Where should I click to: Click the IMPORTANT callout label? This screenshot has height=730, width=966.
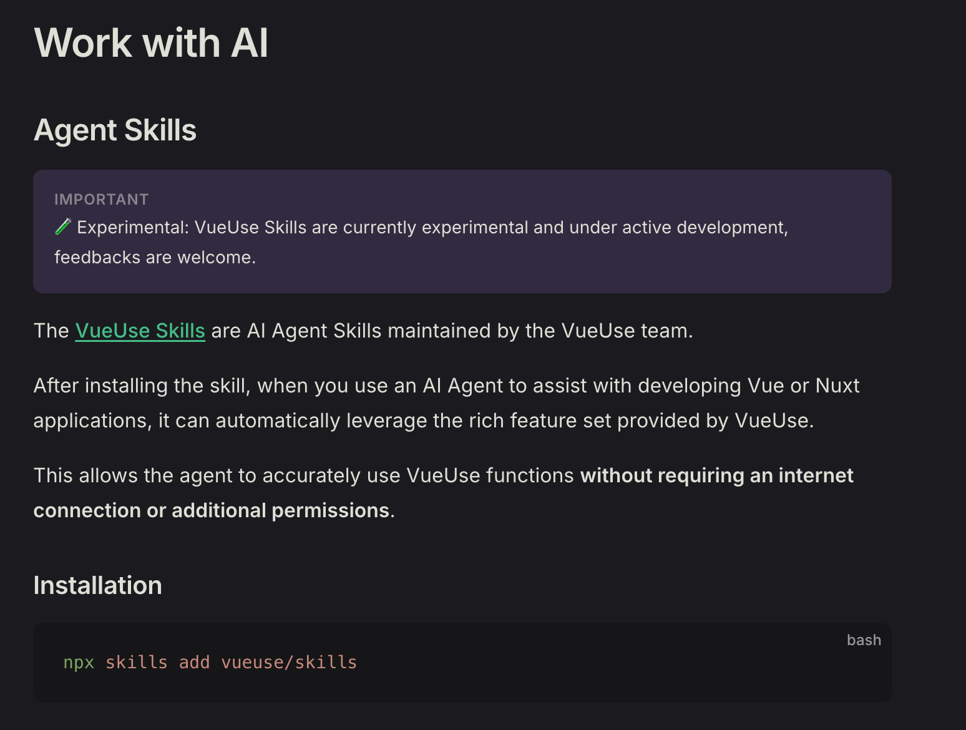click(101, 200)
